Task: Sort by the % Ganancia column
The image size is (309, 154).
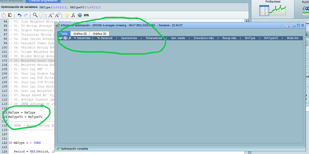Action: point(105,38)
